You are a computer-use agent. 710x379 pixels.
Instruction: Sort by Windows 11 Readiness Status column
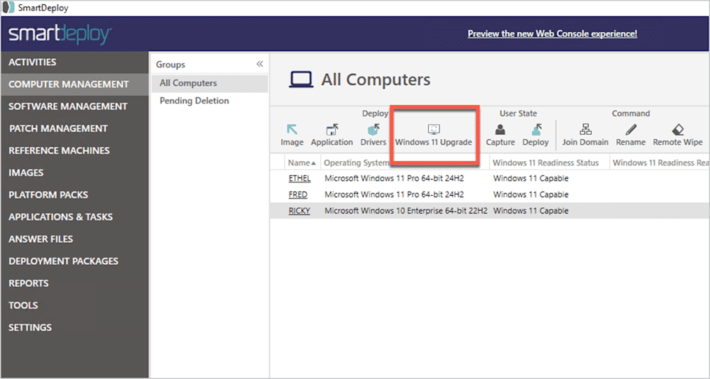[x=550, y=163]
